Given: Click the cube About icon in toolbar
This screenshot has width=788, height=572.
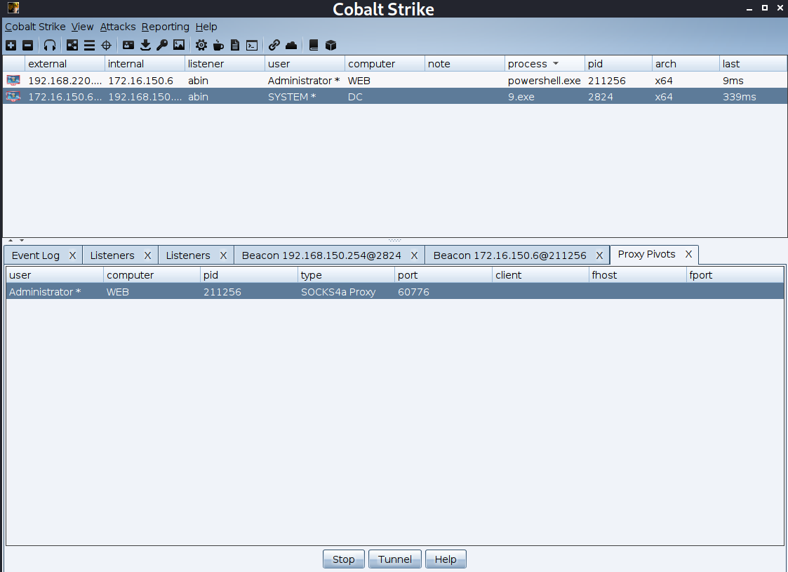Looking at the screenshot, I should [x=330, y=45].
